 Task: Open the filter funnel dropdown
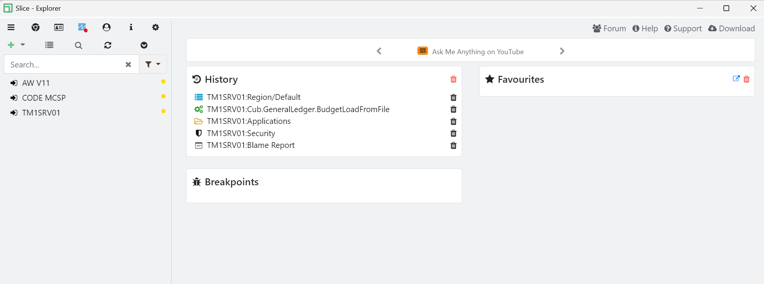click(x=153, y=64)
